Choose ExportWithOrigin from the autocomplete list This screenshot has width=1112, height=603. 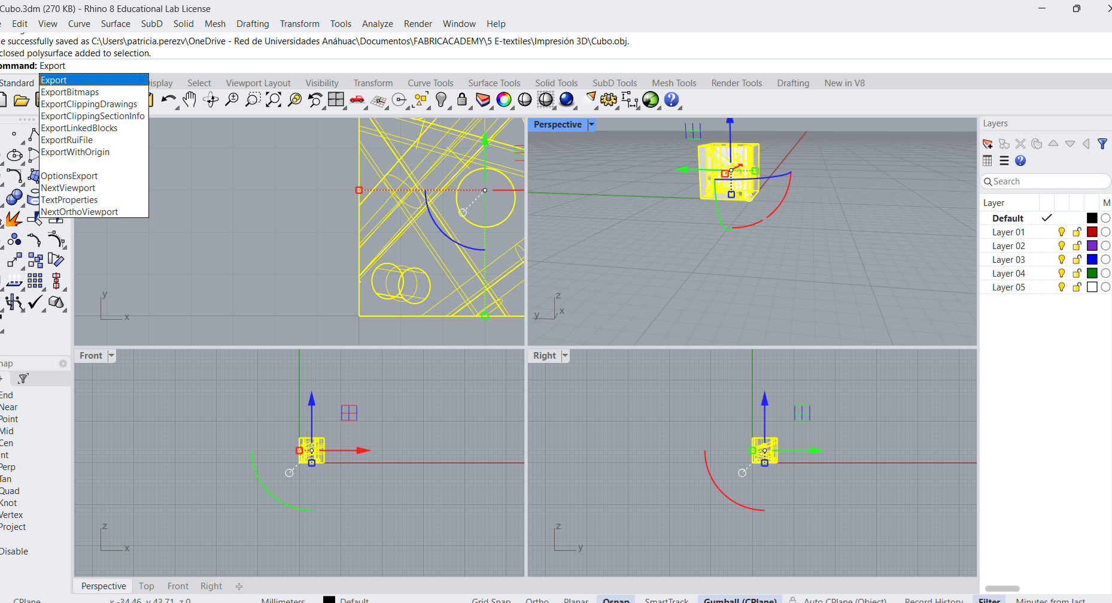(75, 152)
